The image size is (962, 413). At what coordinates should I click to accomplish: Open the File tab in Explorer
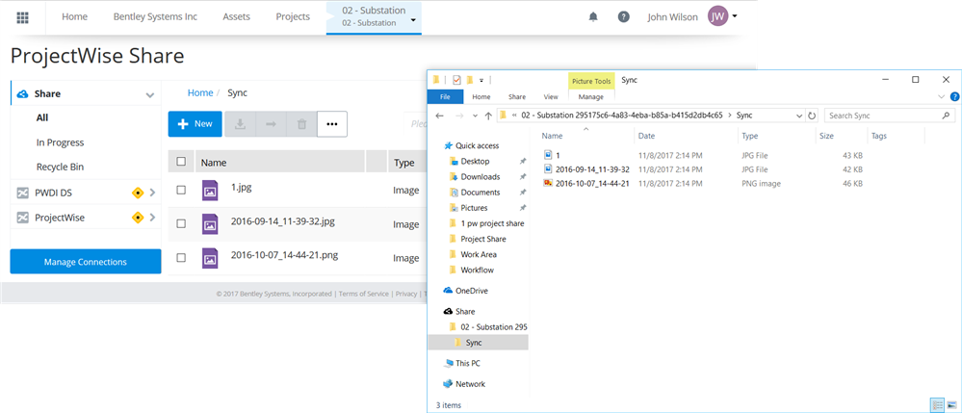(445, 96)
